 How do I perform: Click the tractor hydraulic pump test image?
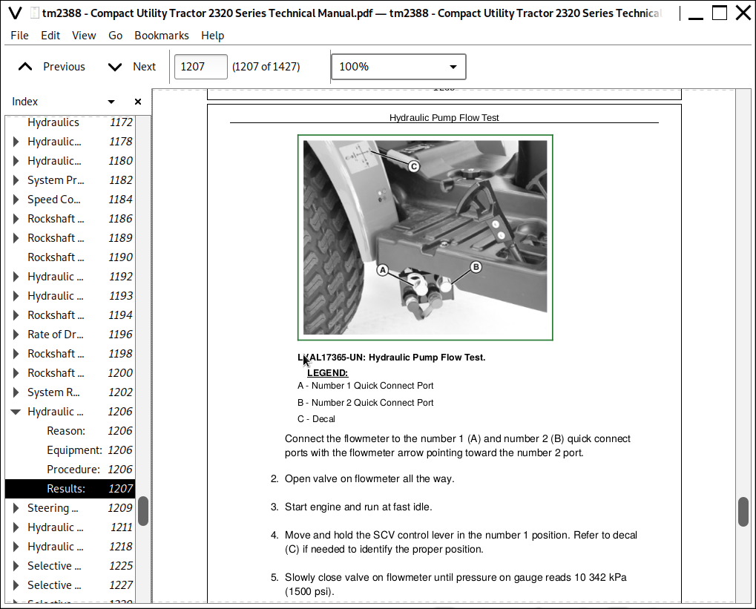(425, 237)
